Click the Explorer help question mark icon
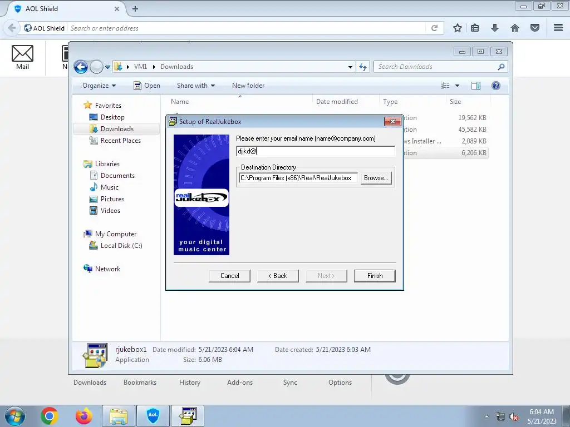This screenshot has width=570, height=427. 496,86
